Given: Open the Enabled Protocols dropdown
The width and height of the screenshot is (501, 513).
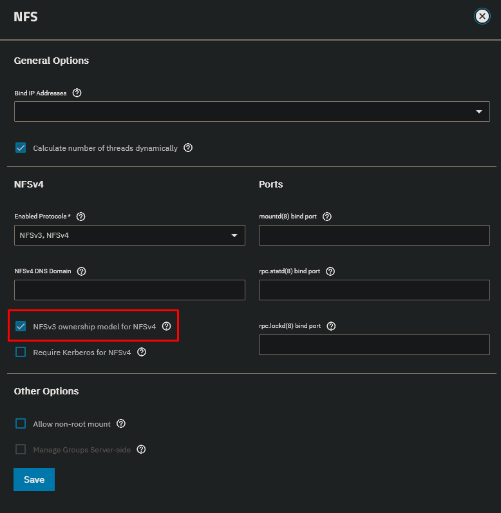Looking at the screenshot, I should coord(129,235).
